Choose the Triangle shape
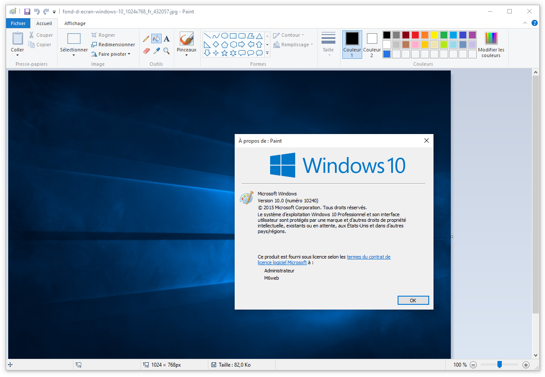The width and height of the screenshot is (545, 377). pyautogui.click(x=259, y=36)
